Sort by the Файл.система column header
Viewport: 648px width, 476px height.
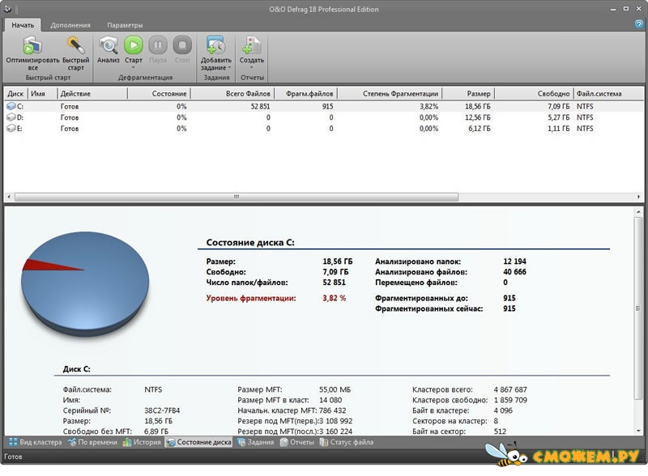click(609, 94)
